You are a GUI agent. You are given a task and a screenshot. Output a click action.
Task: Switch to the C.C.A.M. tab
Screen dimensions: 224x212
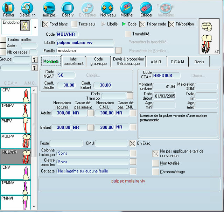pyautogui.click(x=177, y=62)
